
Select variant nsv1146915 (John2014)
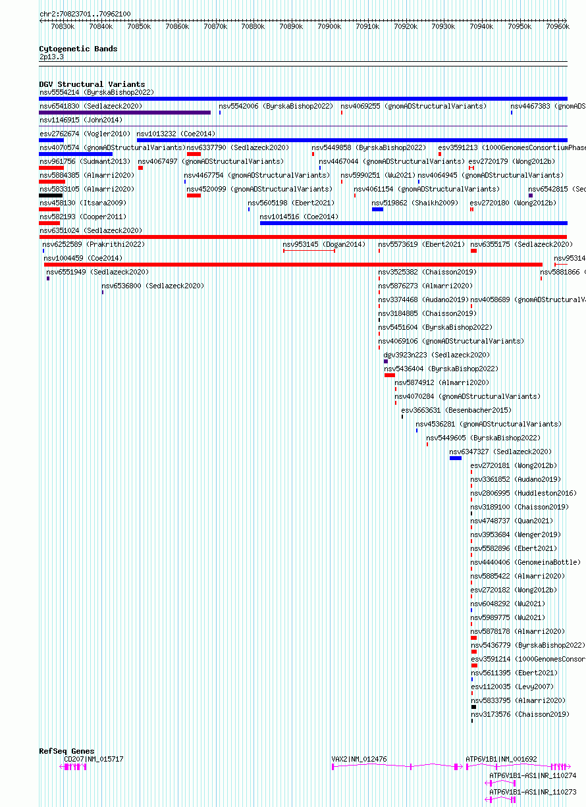coord(81,120)
